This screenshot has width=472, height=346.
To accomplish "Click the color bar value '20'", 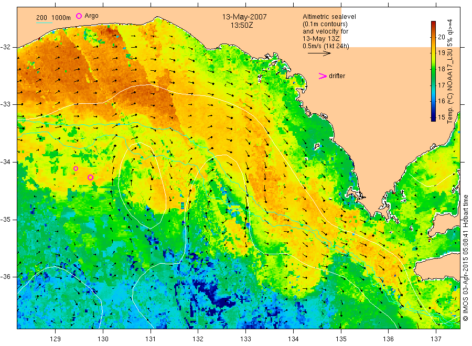I will click(441, 37).
